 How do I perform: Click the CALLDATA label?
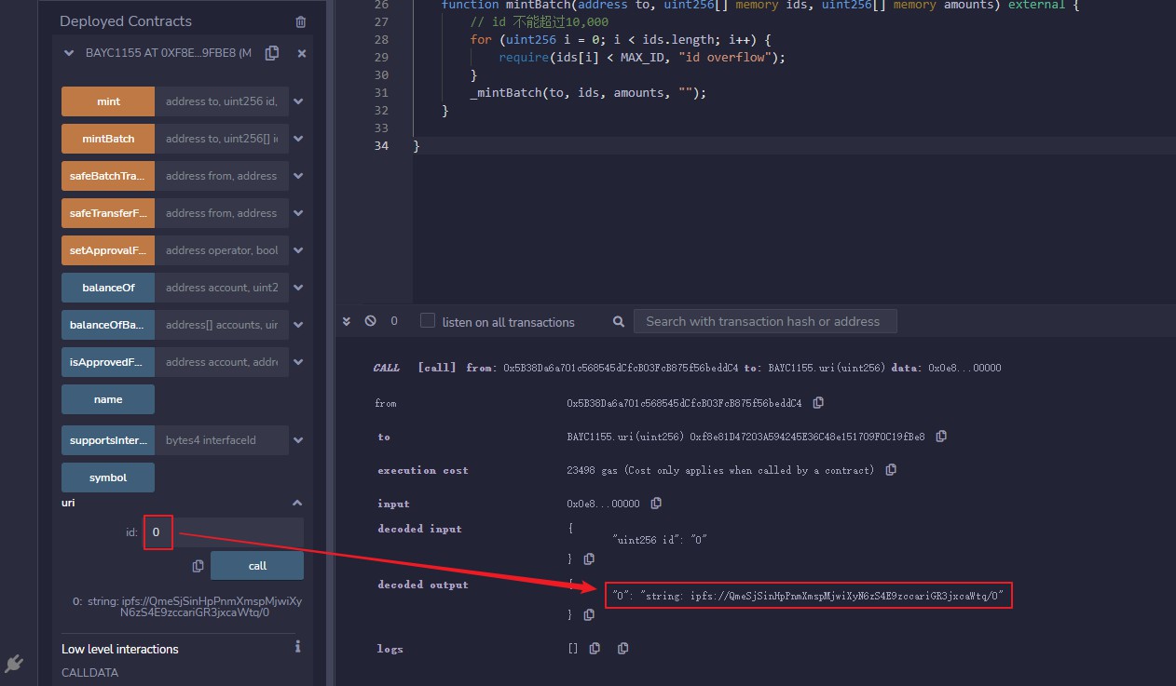89,672
